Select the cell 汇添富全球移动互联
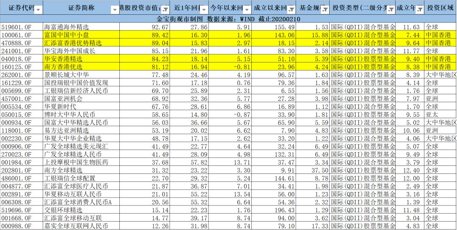457x230 pixels. point(81,217)
